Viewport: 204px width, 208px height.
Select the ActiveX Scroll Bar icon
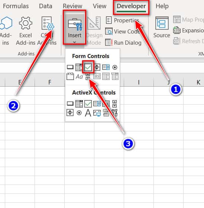tap(114, 103)
